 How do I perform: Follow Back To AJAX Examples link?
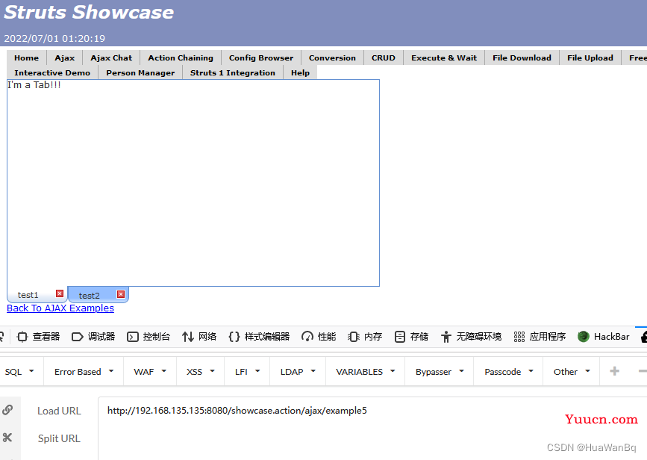[x=60, y=308]
